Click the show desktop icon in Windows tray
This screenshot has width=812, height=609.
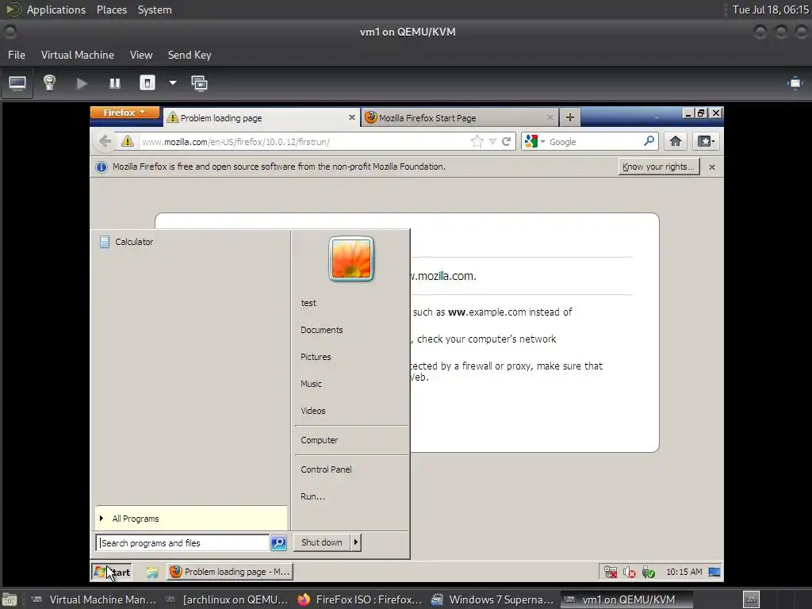[x=714, y=572]
